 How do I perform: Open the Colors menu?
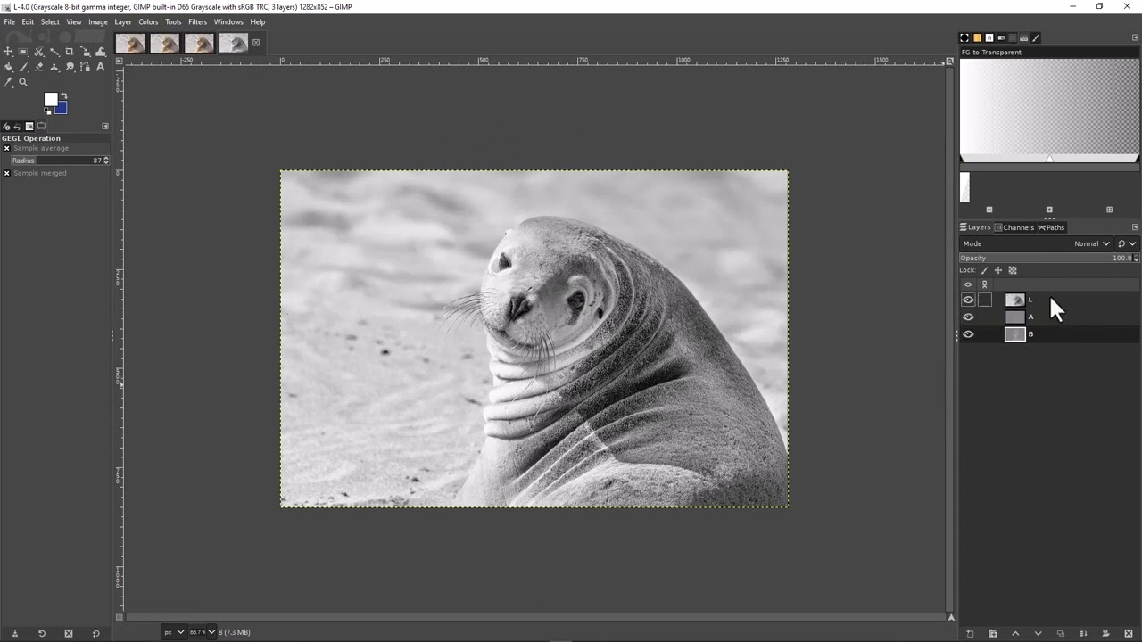(148, 21)
